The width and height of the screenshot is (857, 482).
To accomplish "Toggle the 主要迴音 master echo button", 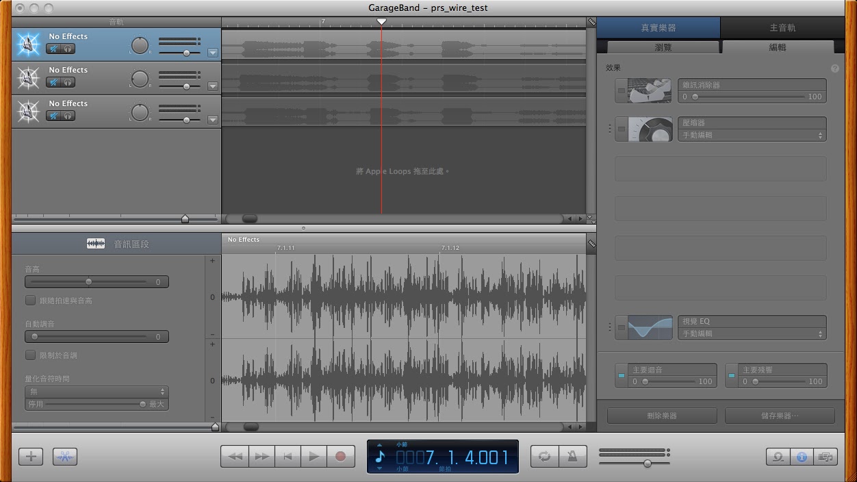I will coord(621,376).
